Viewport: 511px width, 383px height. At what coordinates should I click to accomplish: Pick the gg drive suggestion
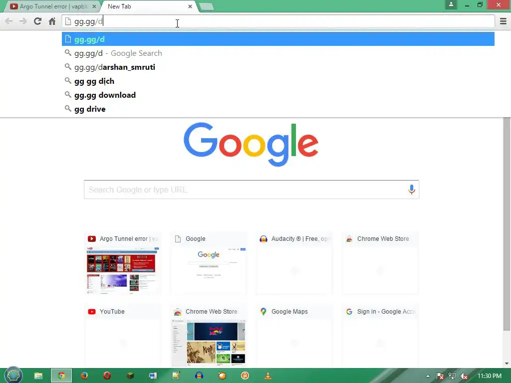click(x=278, y=109)
